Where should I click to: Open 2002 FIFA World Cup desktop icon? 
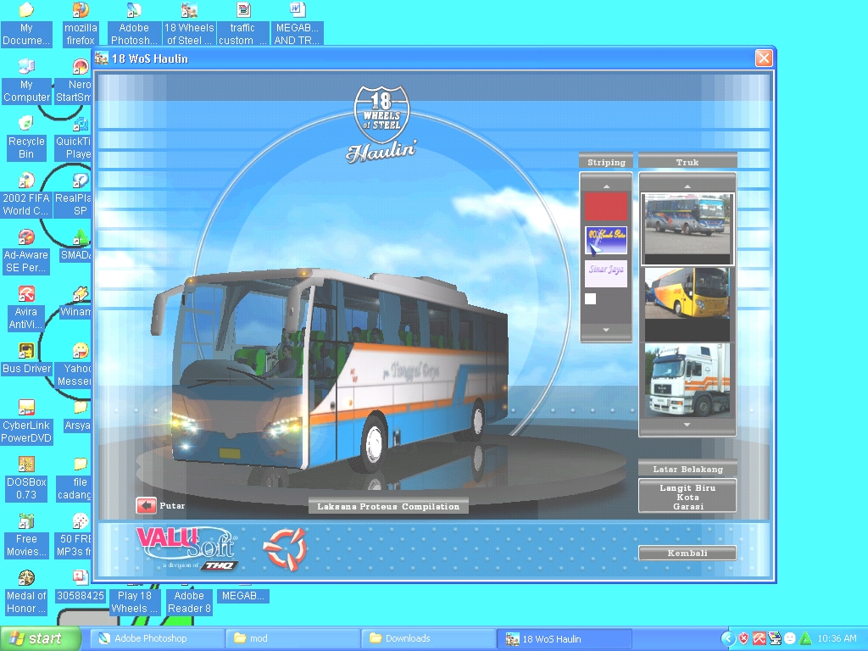point(26,194)
